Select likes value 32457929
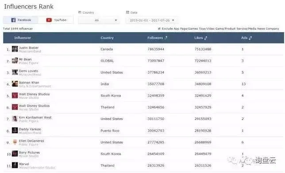 pyautogui.click(x=203, y=107)
